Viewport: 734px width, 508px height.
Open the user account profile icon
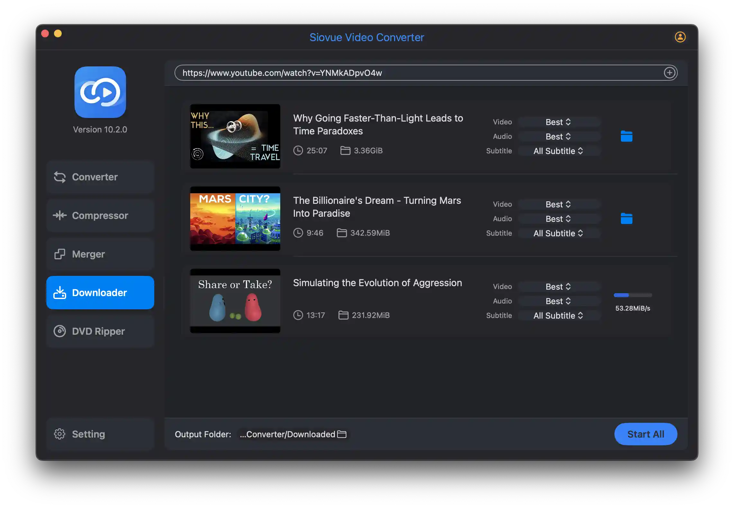[x=680, y=37]
